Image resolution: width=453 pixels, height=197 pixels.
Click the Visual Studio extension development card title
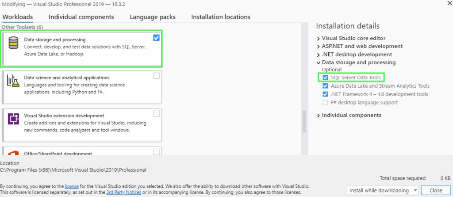tap(64, 116)
